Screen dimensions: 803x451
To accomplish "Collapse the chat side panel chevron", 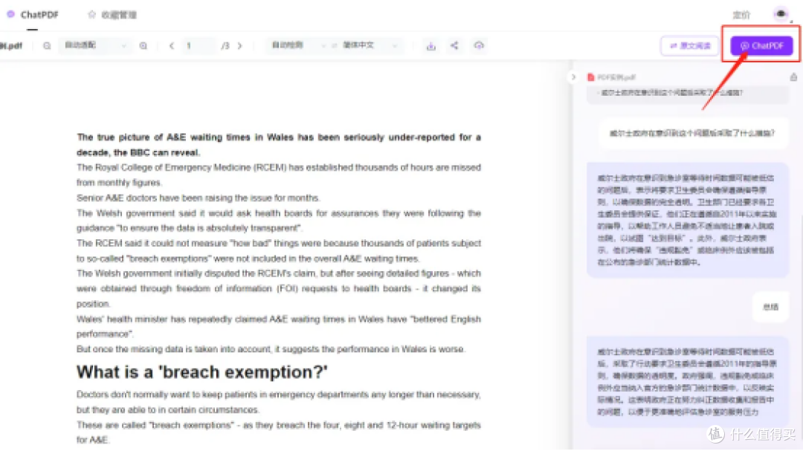I will [x=573, y=77].
